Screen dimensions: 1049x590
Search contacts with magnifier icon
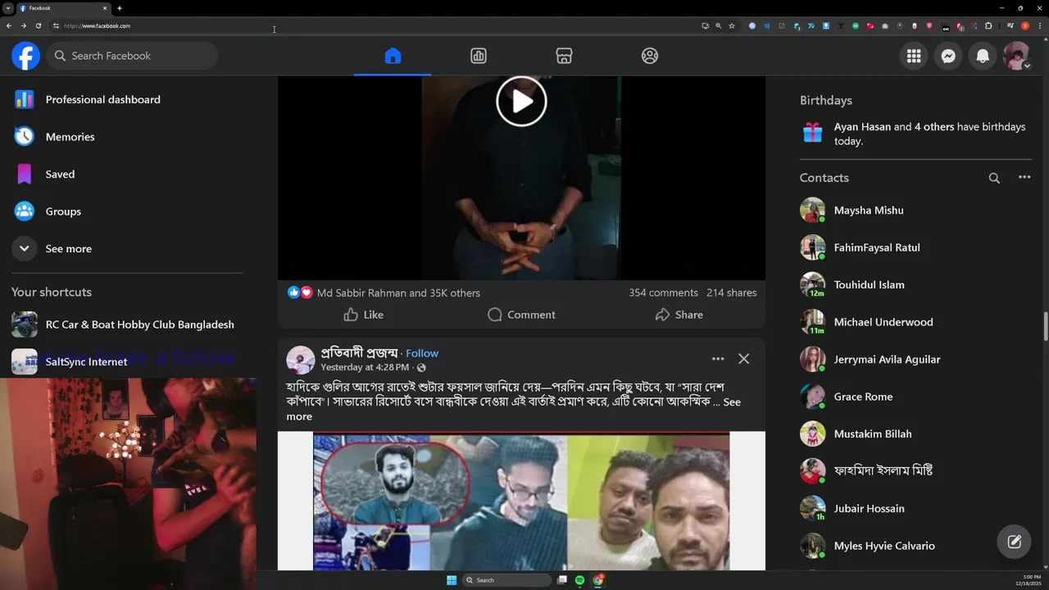click(x=994, y=178)
